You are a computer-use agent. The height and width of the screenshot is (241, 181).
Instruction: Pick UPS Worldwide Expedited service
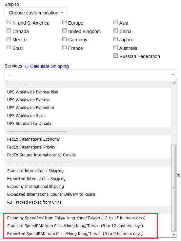coord(88,108)
